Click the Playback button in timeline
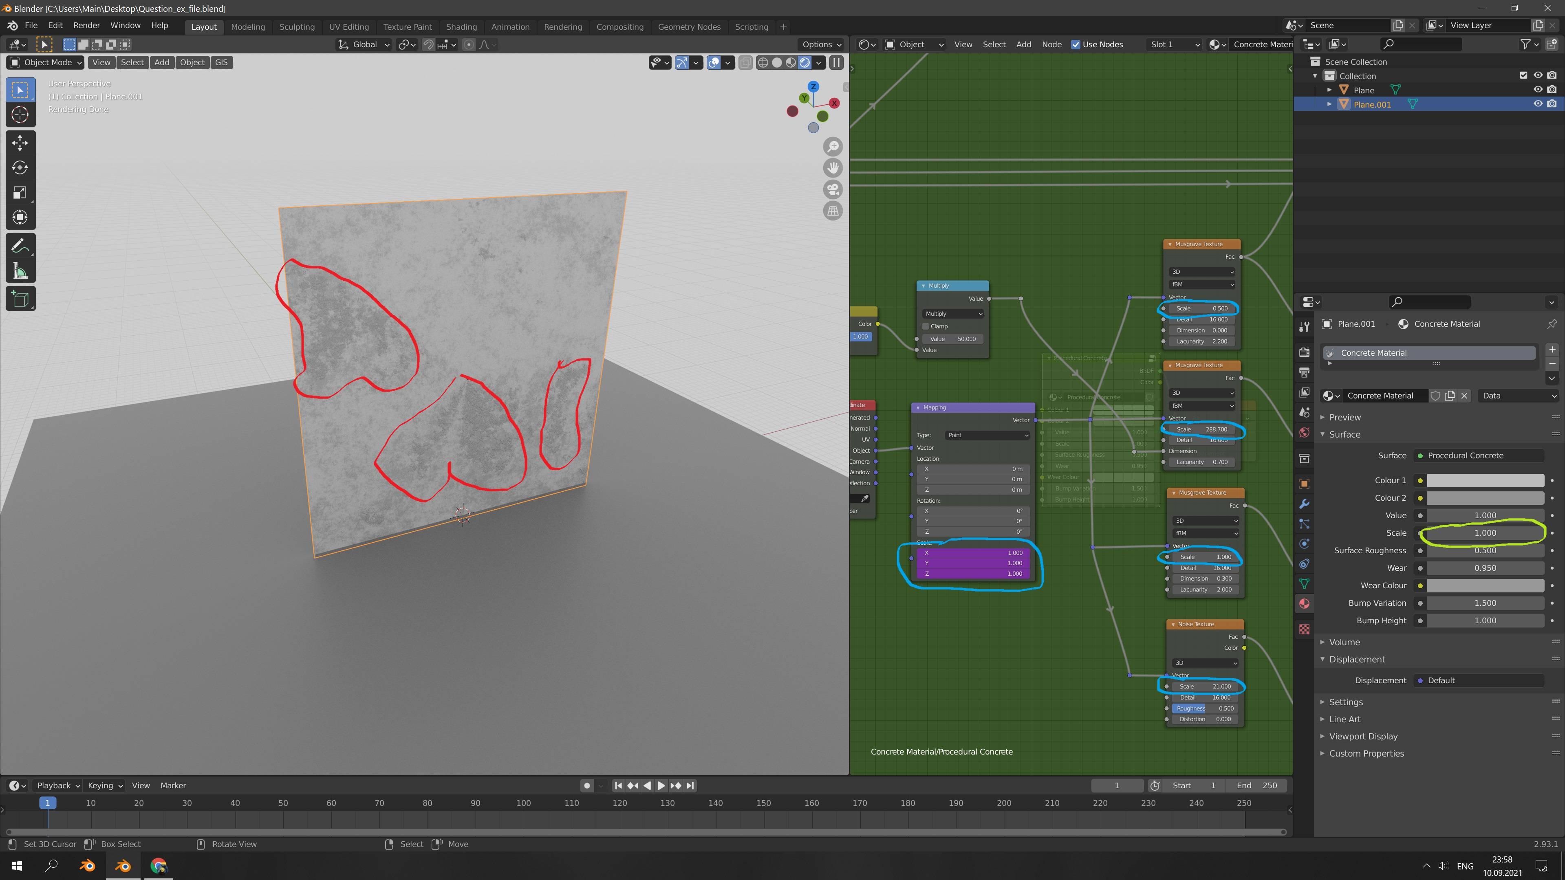This screenshot has width=1565, height=880. 58,785
